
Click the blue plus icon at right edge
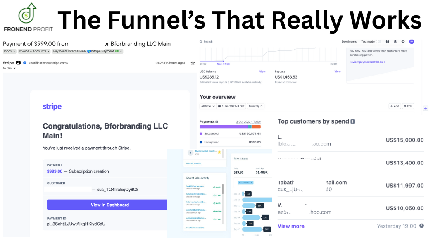[426, 108]
